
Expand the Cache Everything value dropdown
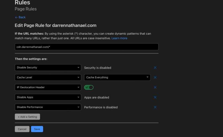[x=117, y=77]
